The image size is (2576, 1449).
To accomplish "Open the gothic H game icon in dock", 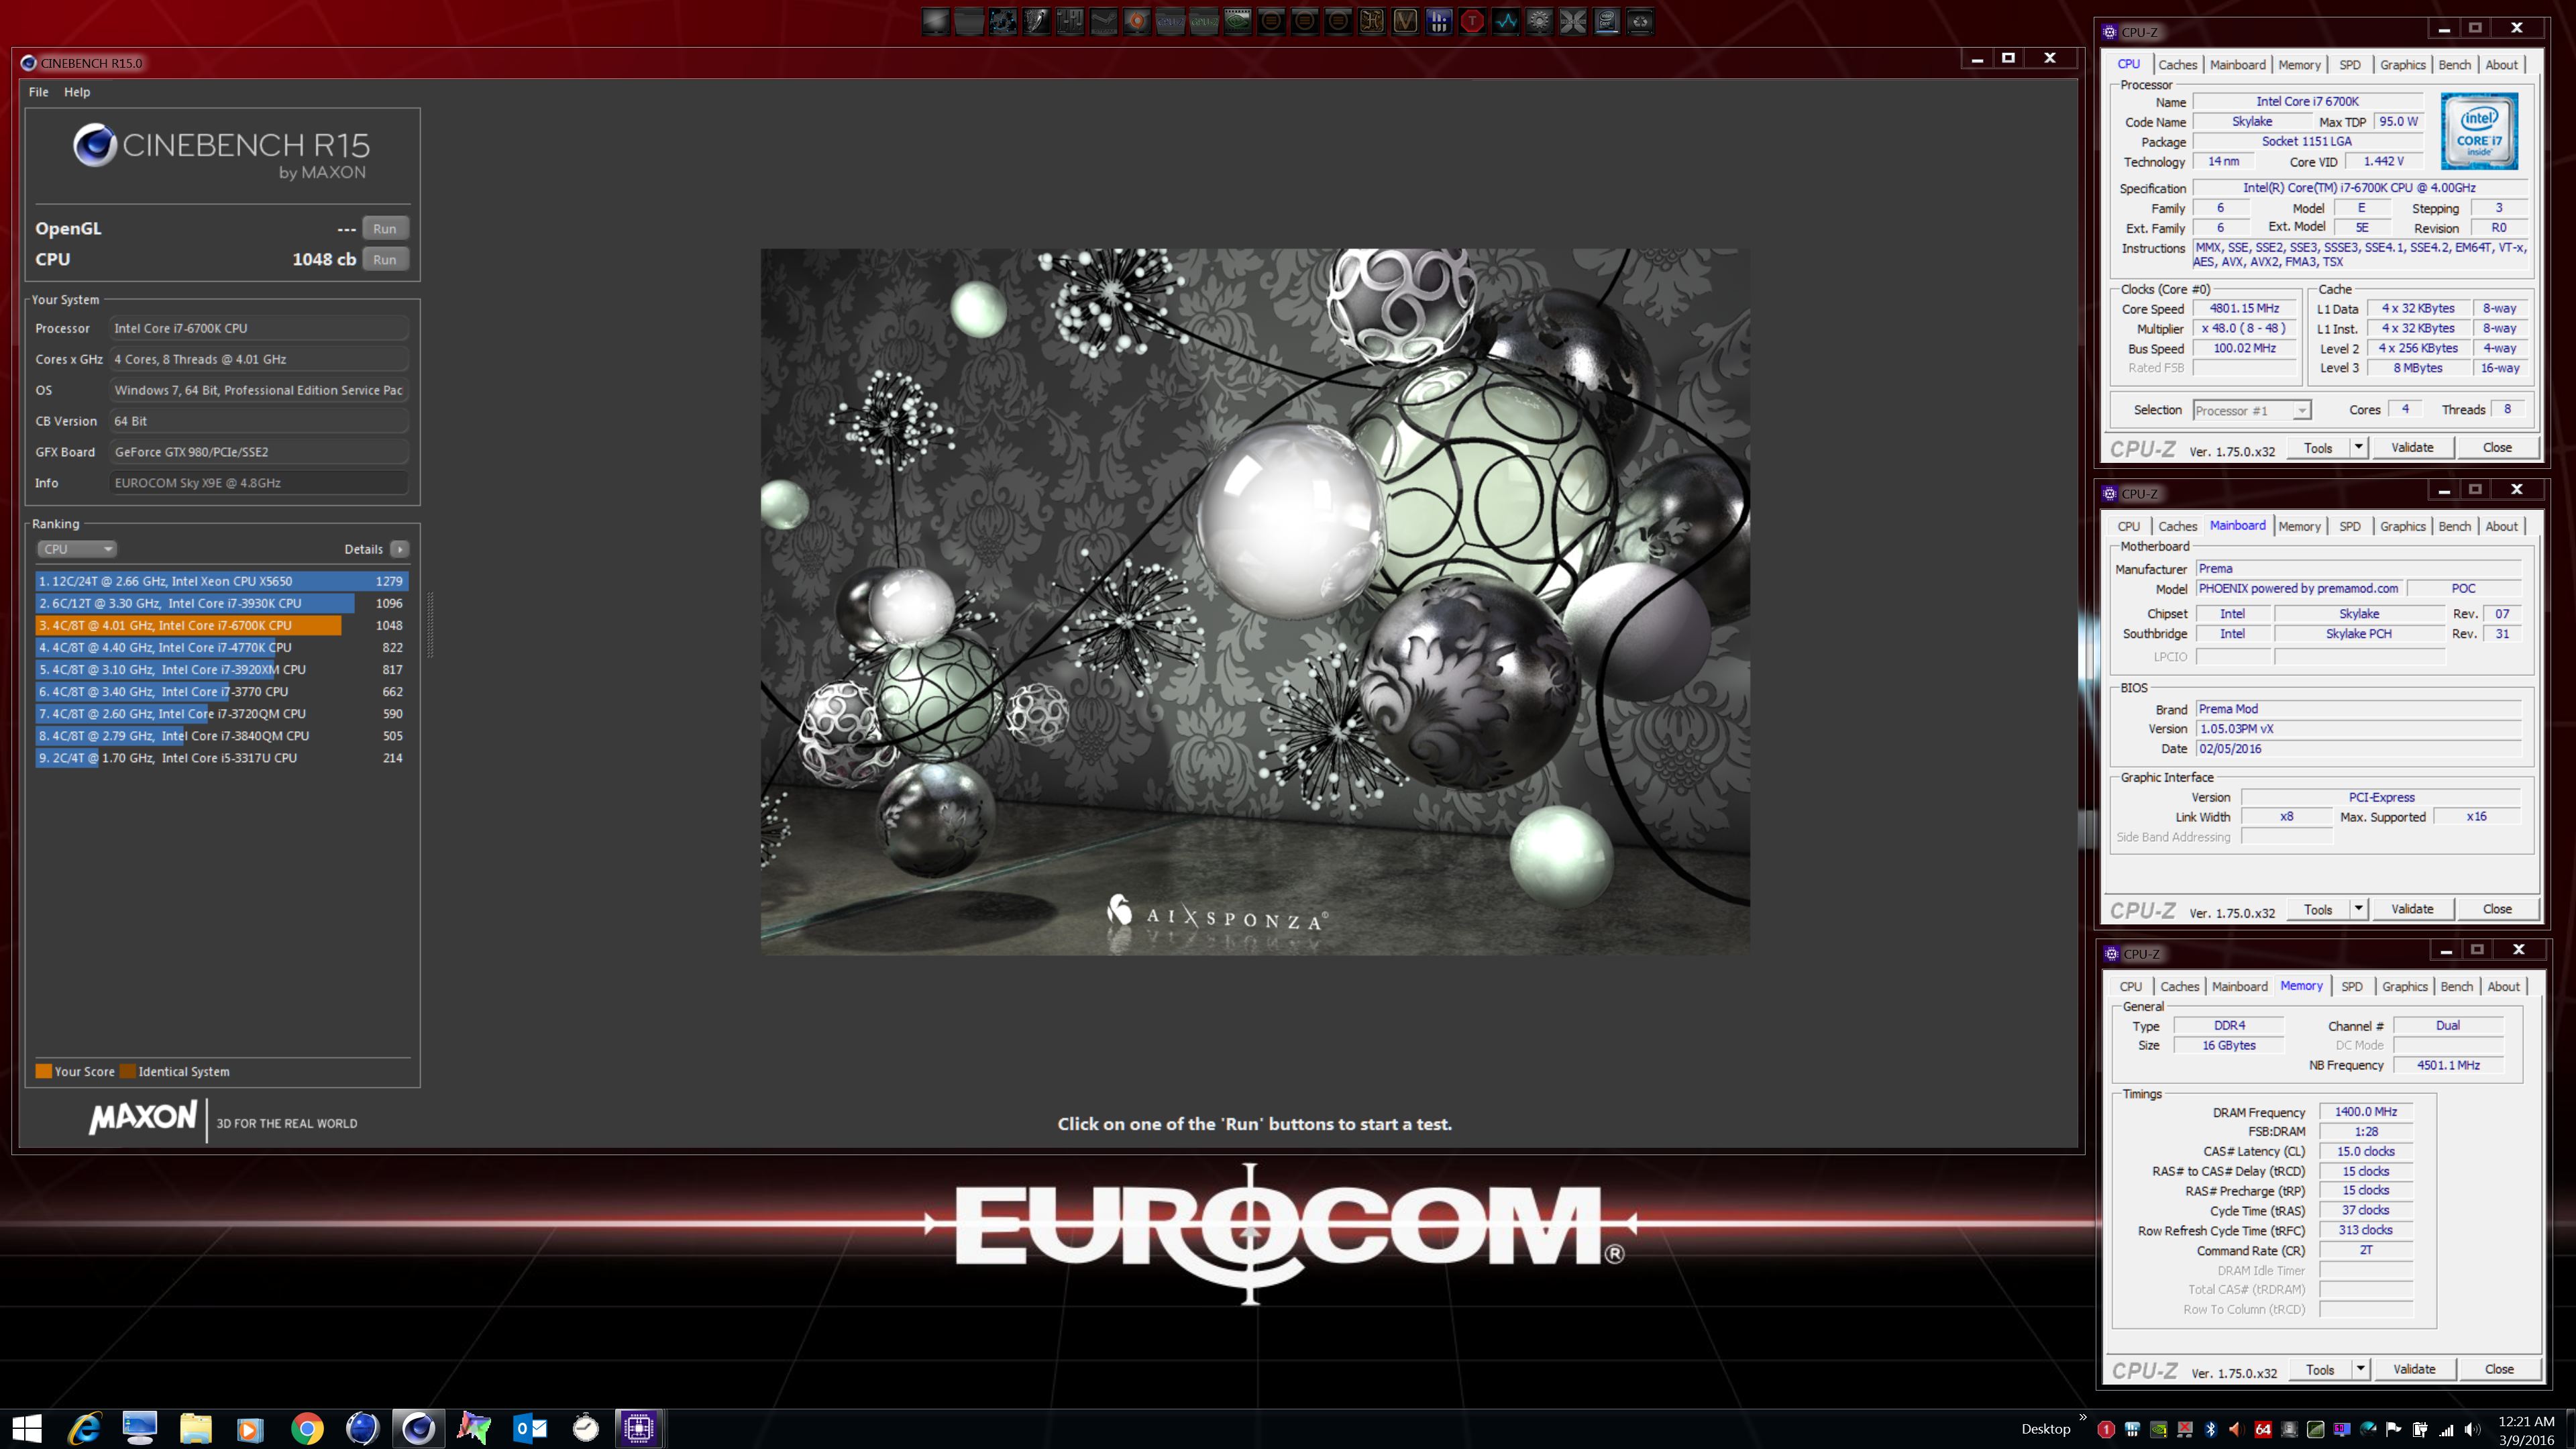I will [1372, 21].
